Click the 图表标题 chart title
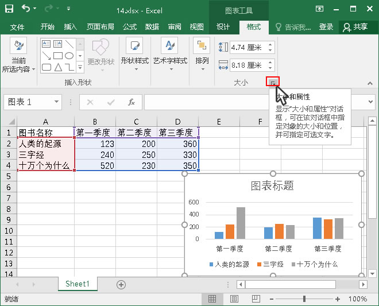Image resolution: width=379 pixels, height=306 pixels. click(x=272, y=186)
